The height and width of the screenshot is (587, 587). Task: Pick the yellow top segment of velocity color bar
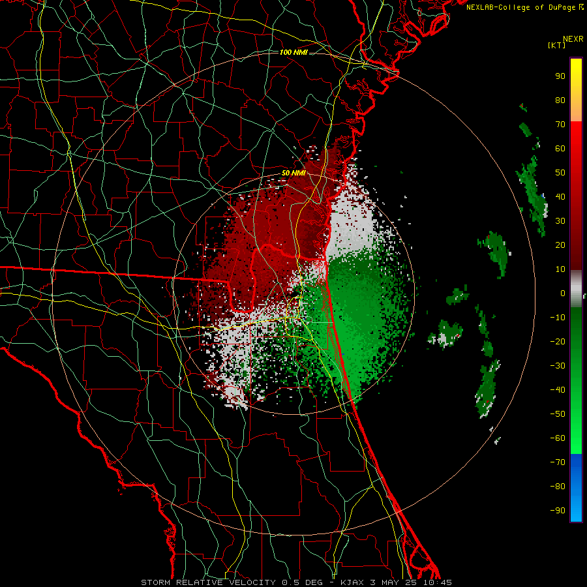tap(576, 90)
